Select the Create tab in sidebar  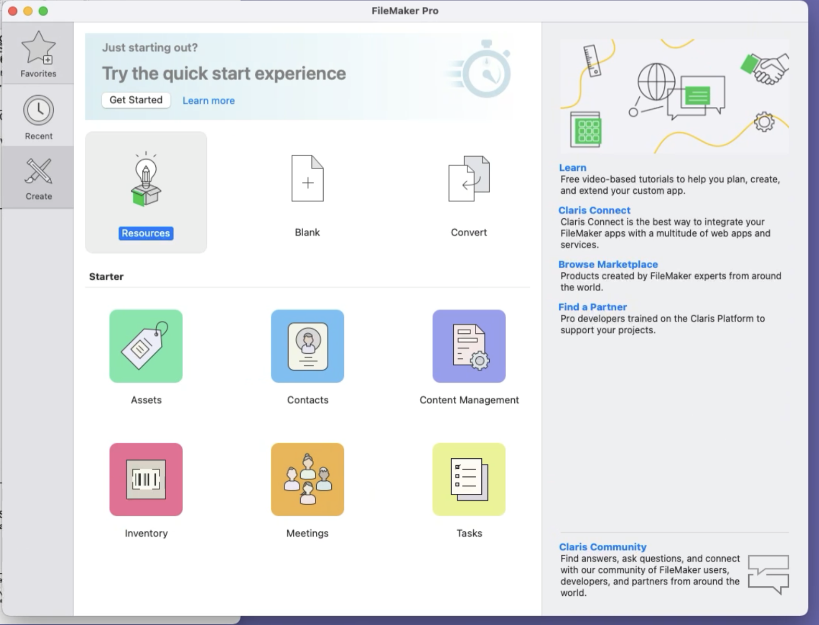pos(38,178)
